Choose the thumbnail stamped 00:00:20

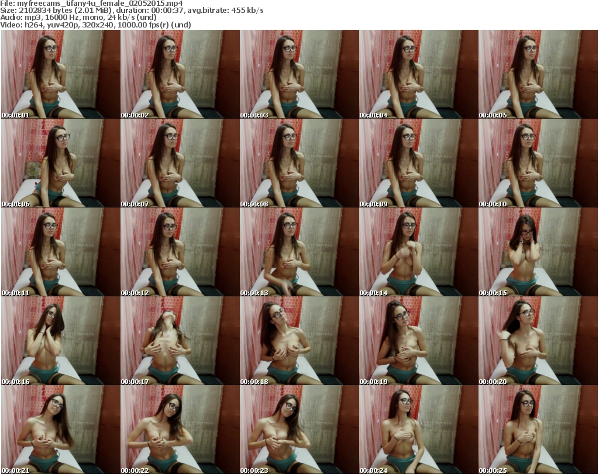pyautogui.click(x=538, y=341)
